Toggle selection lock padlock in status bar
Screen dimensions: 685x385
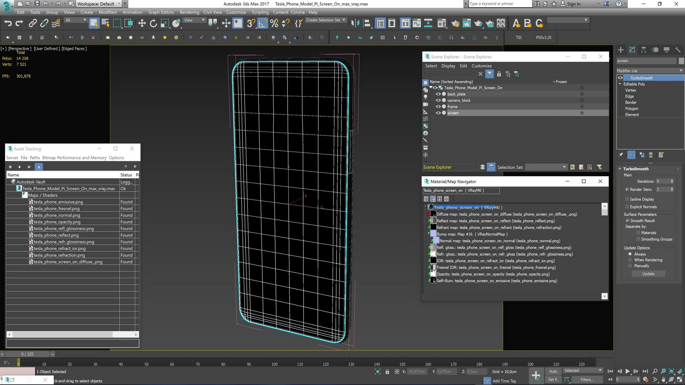tap(387, 371)
